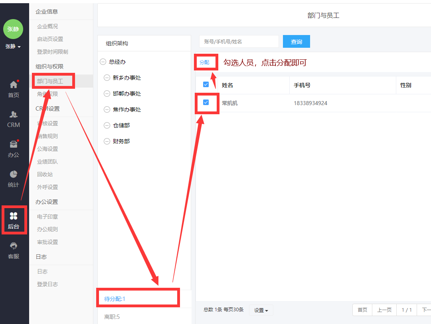The height and width of the screenshot is (324, 431).
Task: Open 外呼设置 menu item
Action: pos(47,187)
